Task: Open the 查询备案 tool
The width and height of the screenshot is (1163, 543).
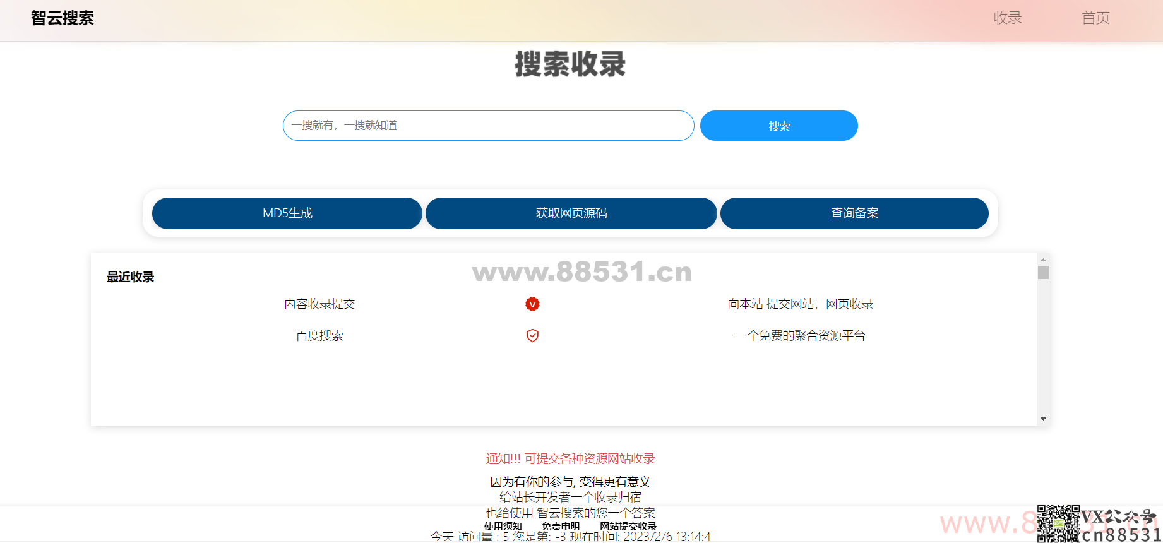Action: tap(854, 213)
